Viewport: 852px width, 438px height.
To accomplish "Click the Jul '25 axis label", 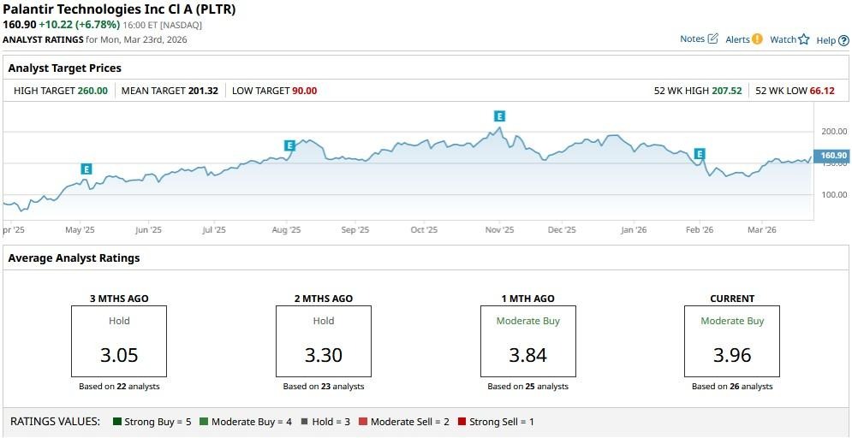I will (x=213, y=230).
